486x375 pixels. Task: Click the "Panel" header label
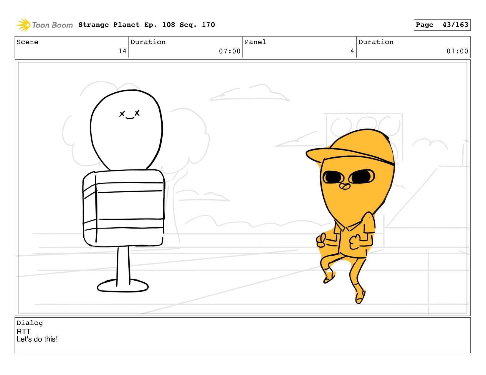coord(255,42)
